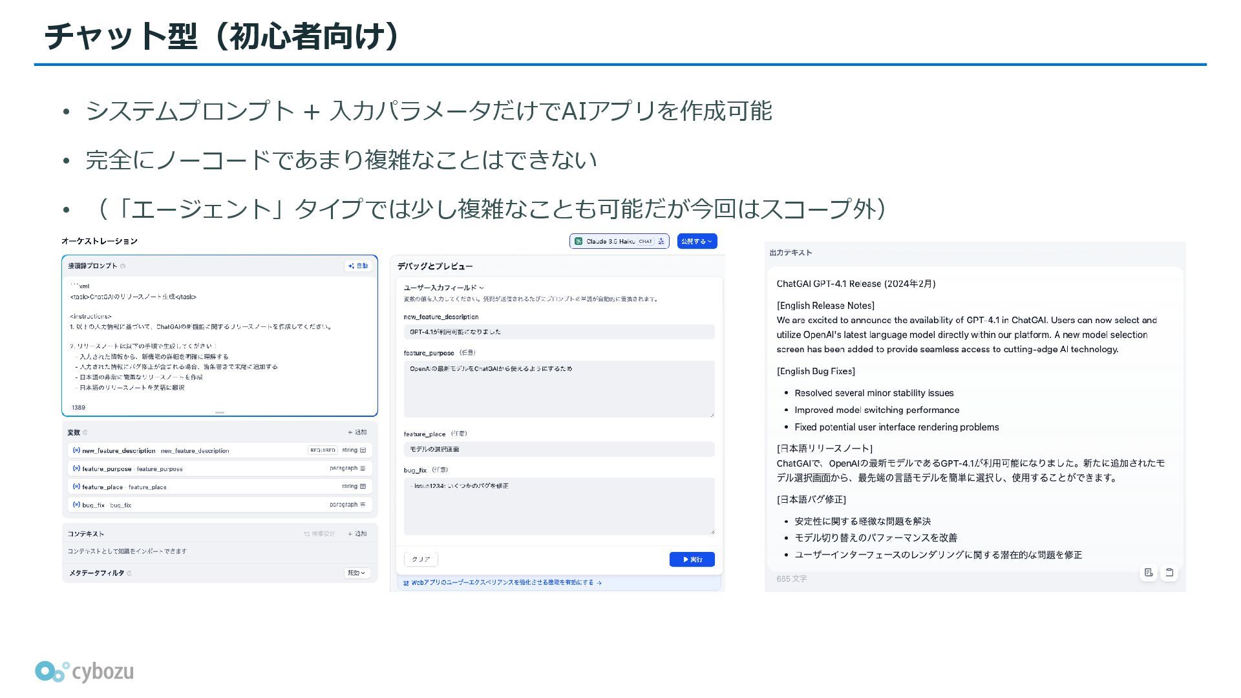Click the copy to clipboard icon under output

point(1169,573)
